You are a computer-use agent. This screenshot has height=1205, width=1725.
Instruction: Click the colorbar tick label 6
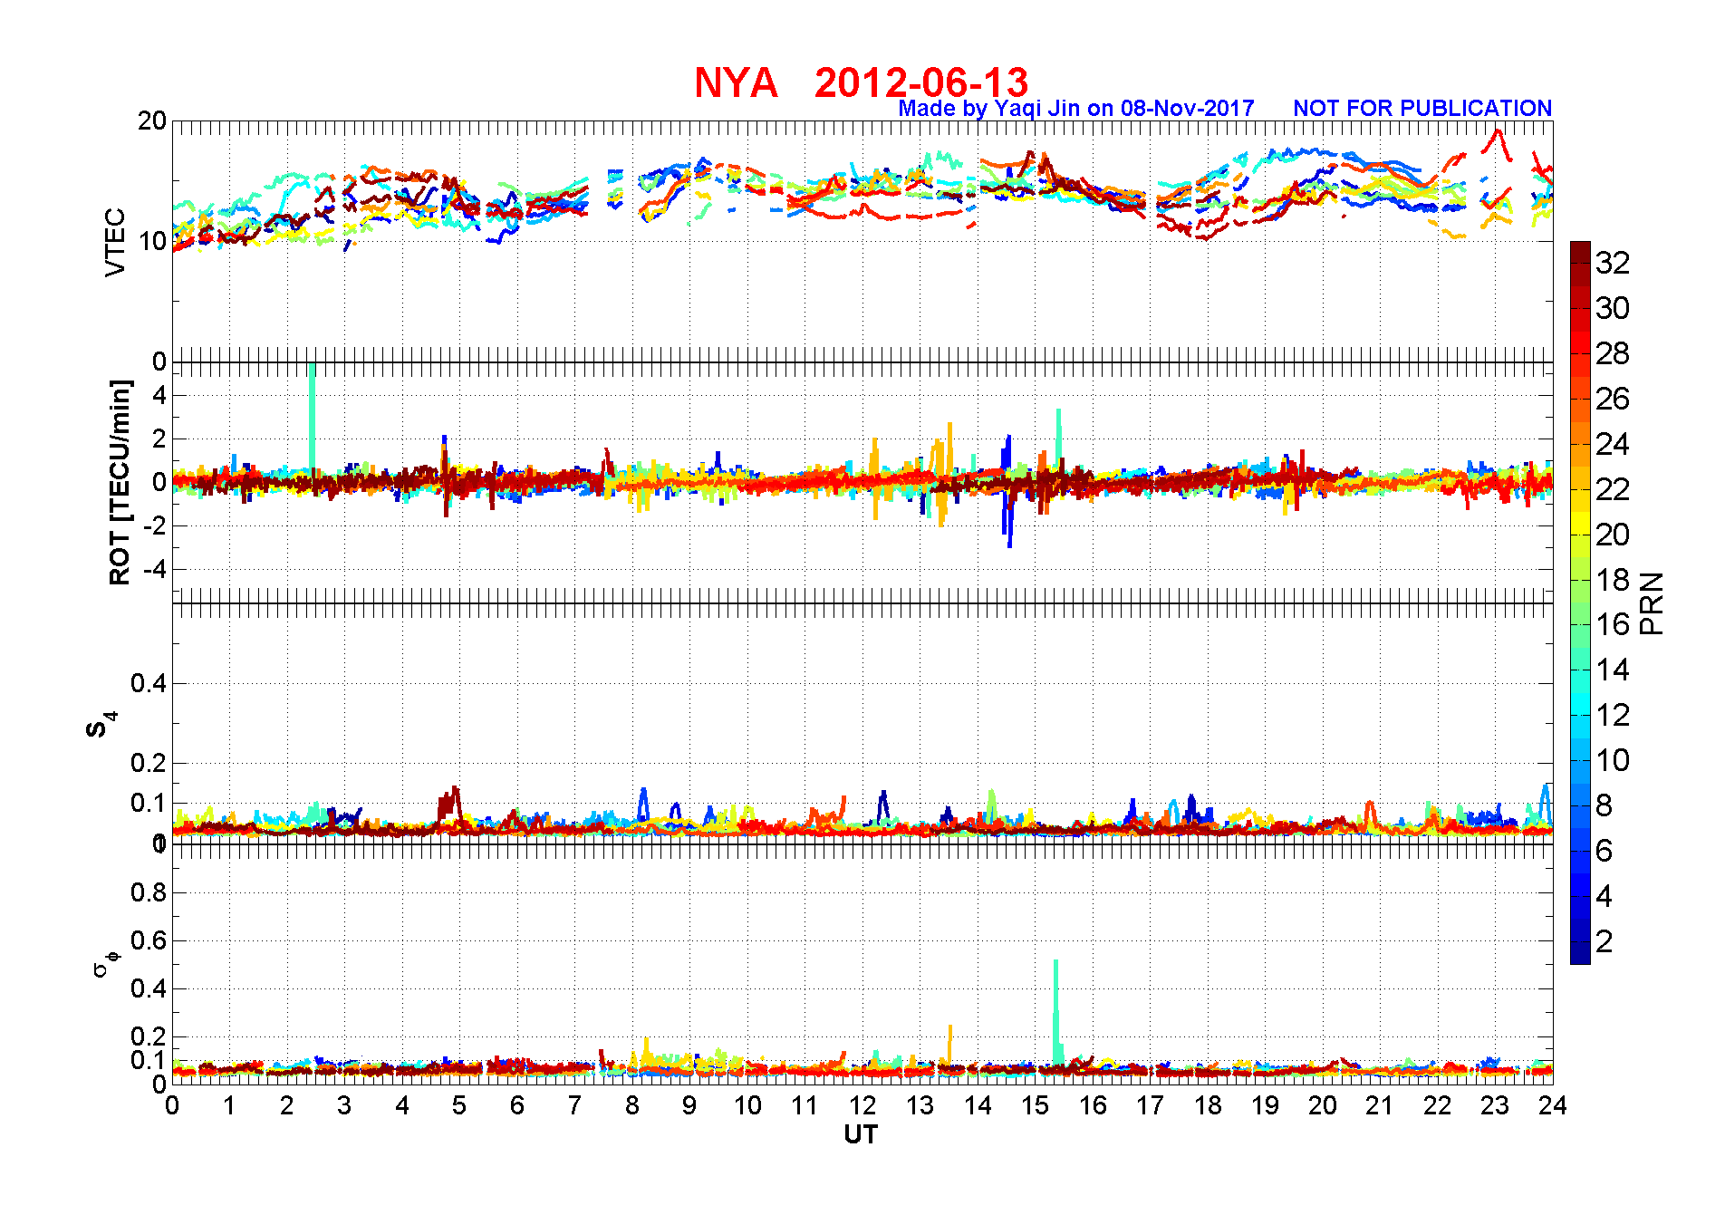click(x=1604, y=851)
